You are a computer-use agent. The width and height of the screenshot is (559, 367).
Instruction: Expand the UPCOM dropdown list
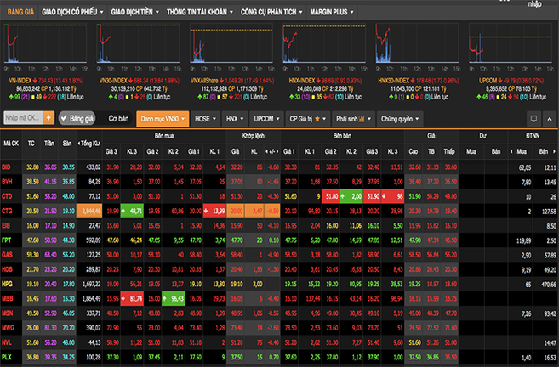[x=265, y=119]
